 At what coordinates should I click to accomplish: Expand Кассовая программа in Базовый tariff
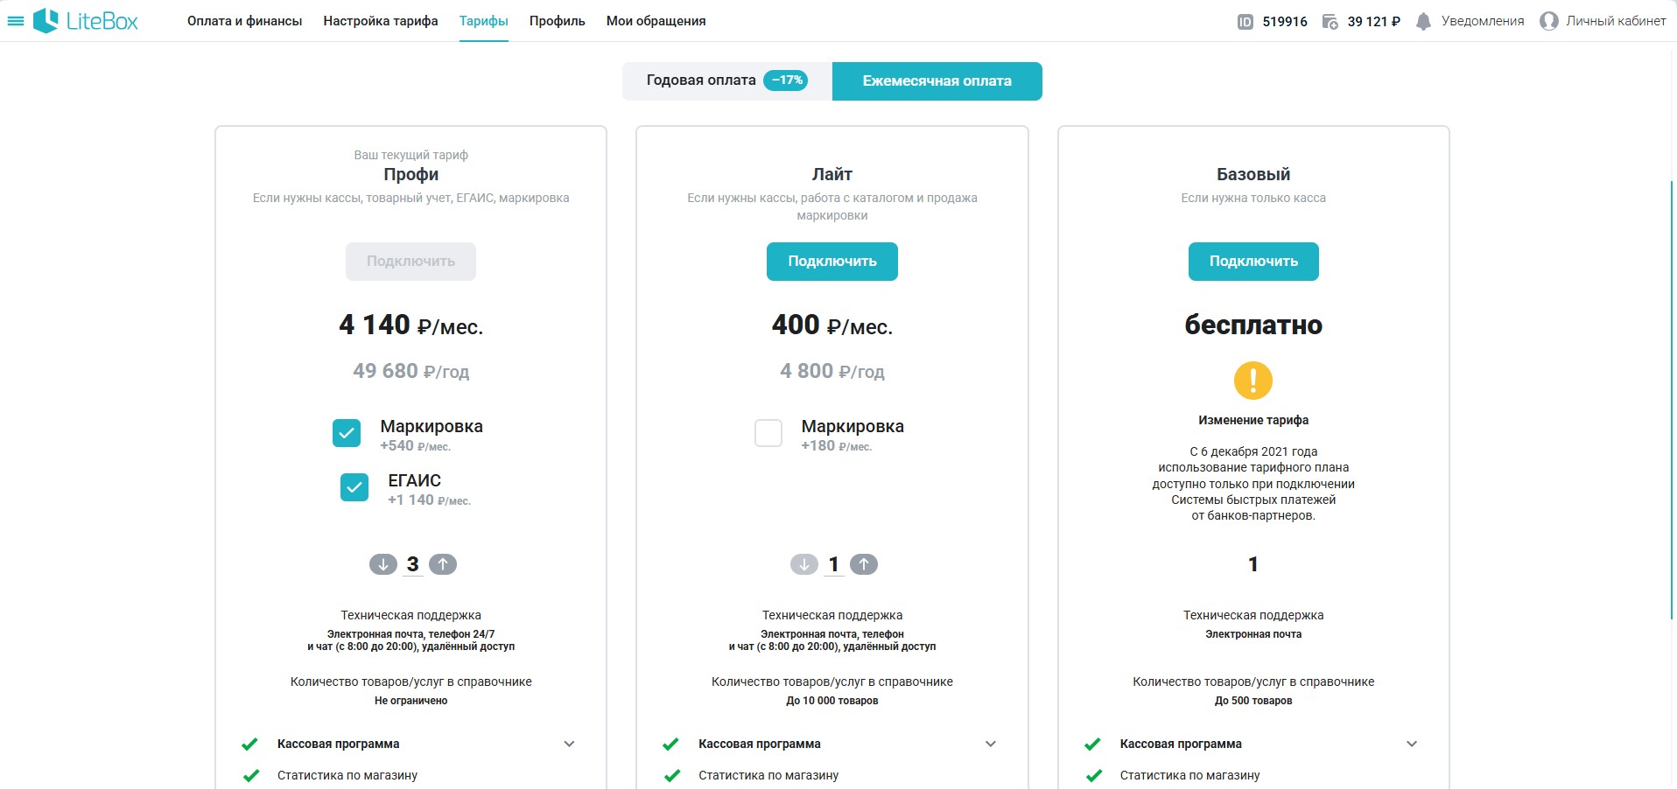pyautogui.click(x=1412, y=744)
